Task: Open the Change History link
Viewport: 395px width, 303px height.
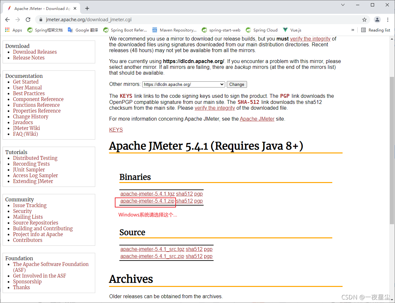Action: pyautogui.click(x=31, y=116)
